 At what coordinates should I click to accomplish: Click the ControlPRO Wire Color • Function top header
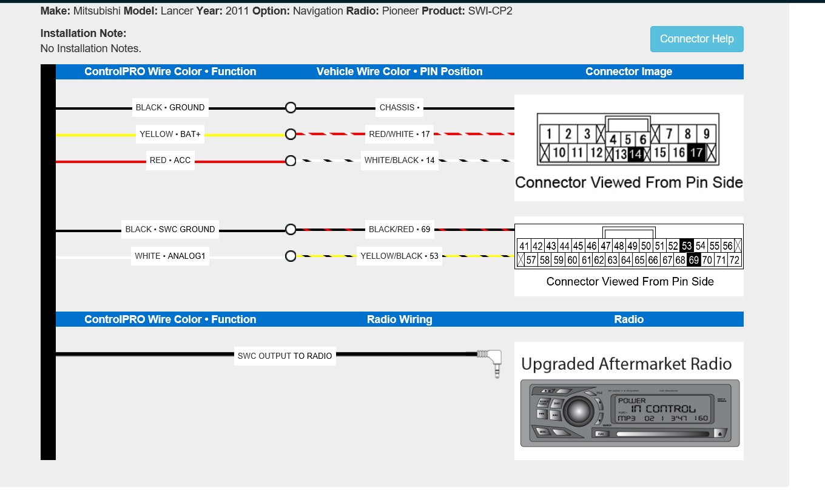tap(170, 72)
